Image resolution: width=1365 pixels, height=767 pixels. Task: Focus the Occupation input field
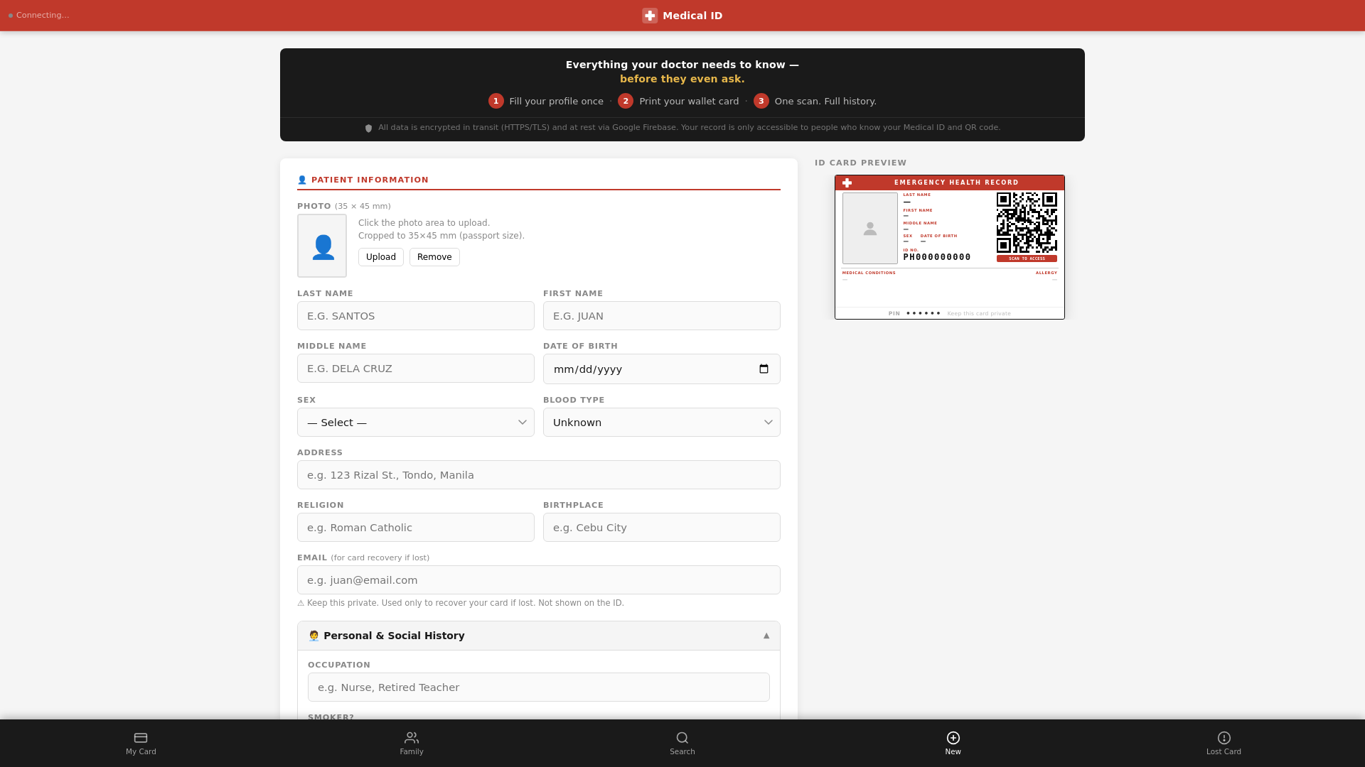(x=539, y=687)
